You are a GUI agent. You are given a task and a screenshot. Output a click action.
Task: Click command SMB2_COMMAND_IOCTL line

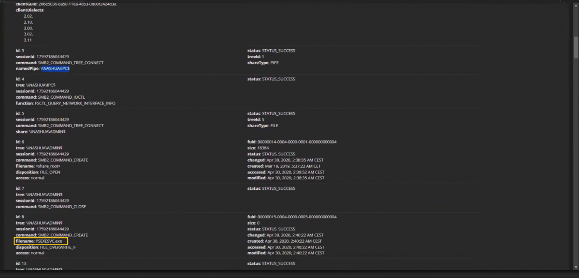coord(51,97)
